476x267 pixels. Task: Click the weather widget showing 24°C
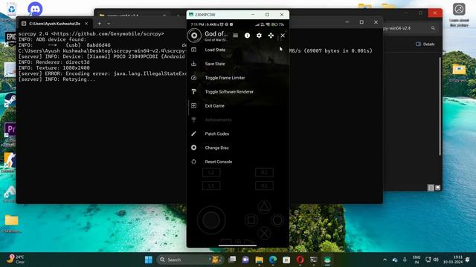[x=16, y=260]
